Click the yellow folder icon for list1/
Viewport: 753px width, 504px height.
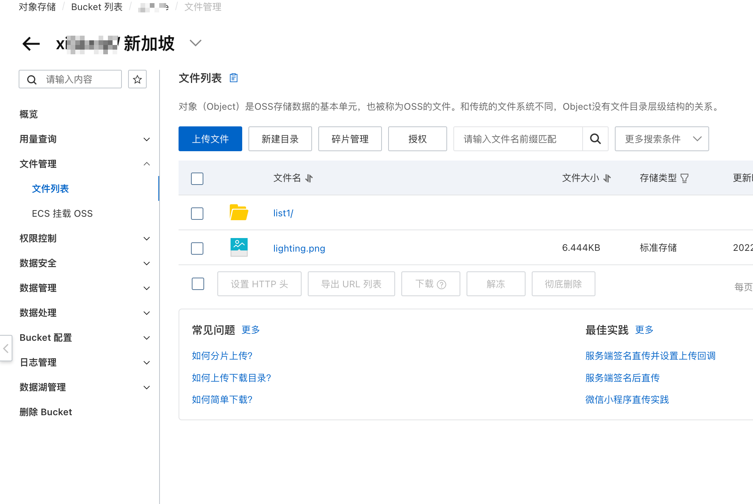coord(239,213)
